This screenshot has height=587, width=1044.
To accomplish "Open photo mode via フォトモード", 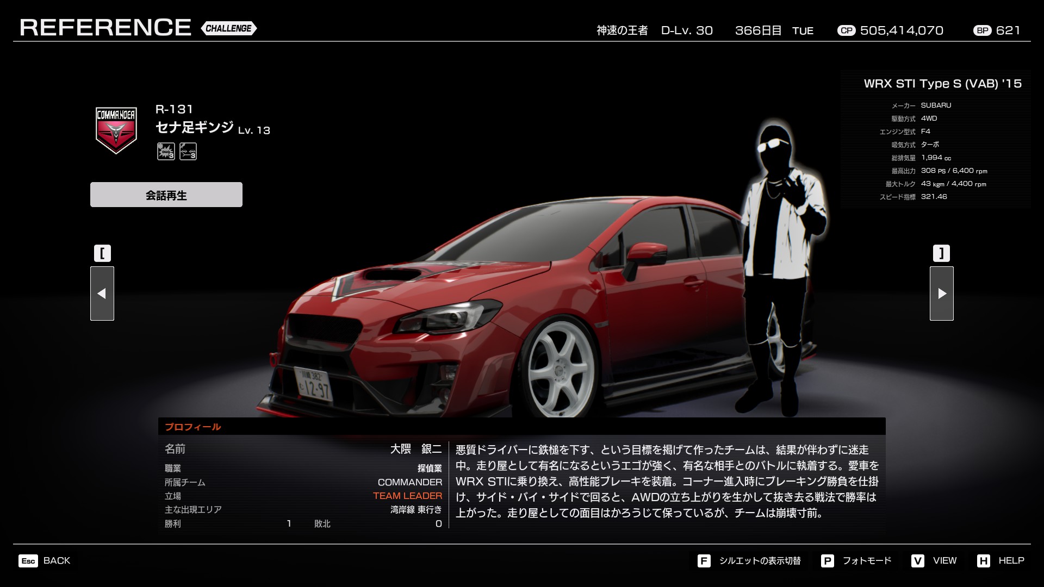I will pos(857,560).
